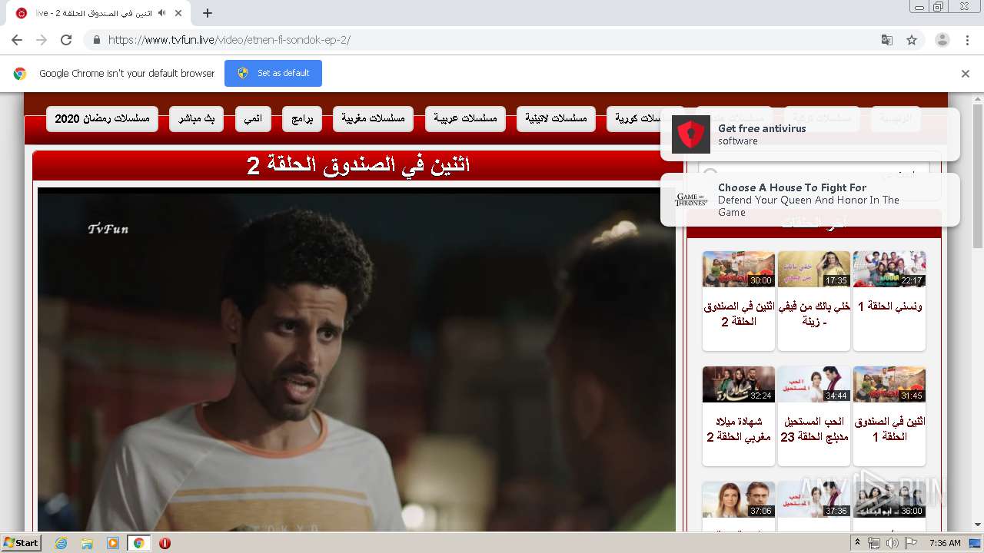Reload the current page
984x553 pixels.
66,40
